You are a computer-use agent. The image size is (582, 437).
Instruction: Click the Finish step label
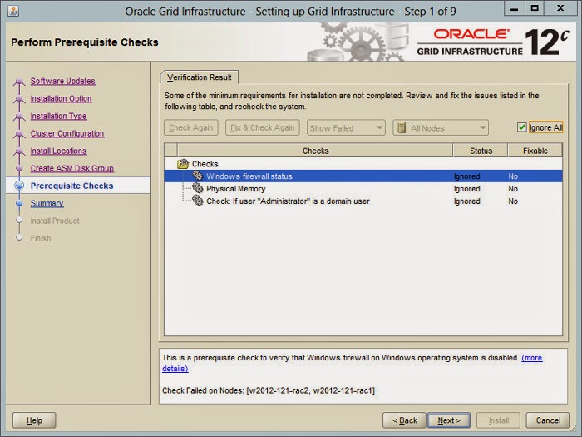coord(41,238)
